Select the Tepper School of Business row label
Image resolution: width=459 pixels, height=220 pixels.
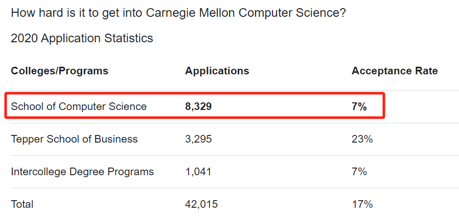pyautogui.click(x=74, y=139)
